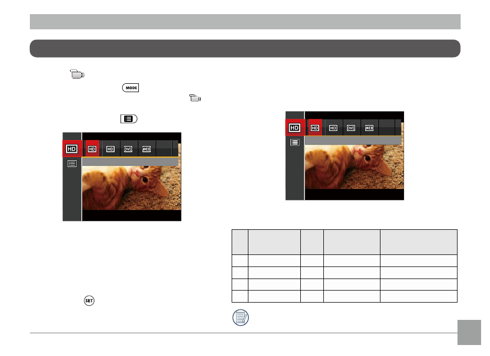Screen dimensions: 490x356
Task: Click the MODE button icon
Action: coord(130,88)
